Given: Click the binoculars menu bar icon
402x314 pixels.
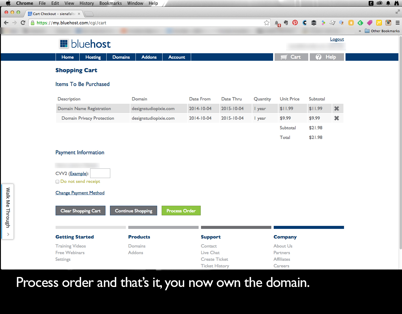Looking at the screenshot, I should click(x=397, y=3).
